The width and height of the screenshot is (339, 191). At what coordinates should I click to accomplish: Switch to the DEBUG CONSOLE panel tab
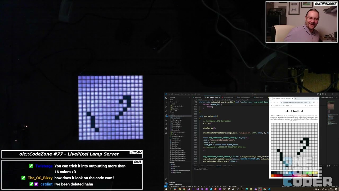point(210,166)
